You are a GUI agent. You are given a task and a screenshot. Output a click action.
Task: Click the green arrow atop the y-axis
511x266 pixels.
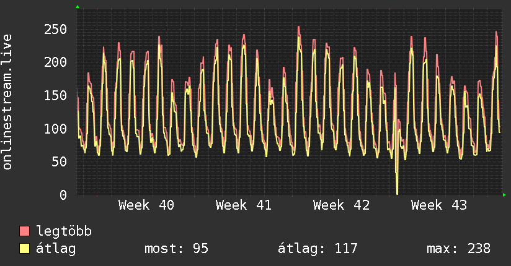[x=78, y=7]
